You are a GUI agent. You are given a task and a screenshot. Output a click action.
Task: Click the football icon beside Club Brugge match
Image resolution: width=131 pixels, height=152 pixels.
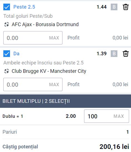click(7, 71)
